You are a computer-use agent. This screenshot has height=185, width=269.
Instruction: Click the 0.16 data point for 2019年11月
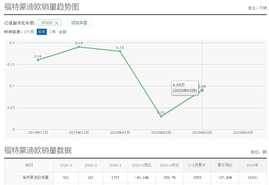tap(38, 60)
